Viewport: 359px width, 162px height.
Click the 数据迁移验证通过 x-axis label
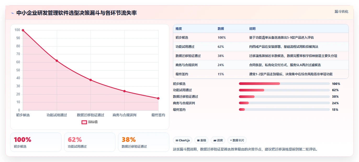(x=91, y=115)
